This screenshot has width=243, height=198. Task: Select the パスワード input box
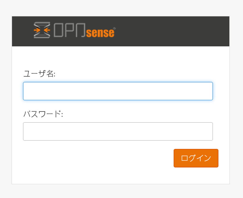click(118, 131)
